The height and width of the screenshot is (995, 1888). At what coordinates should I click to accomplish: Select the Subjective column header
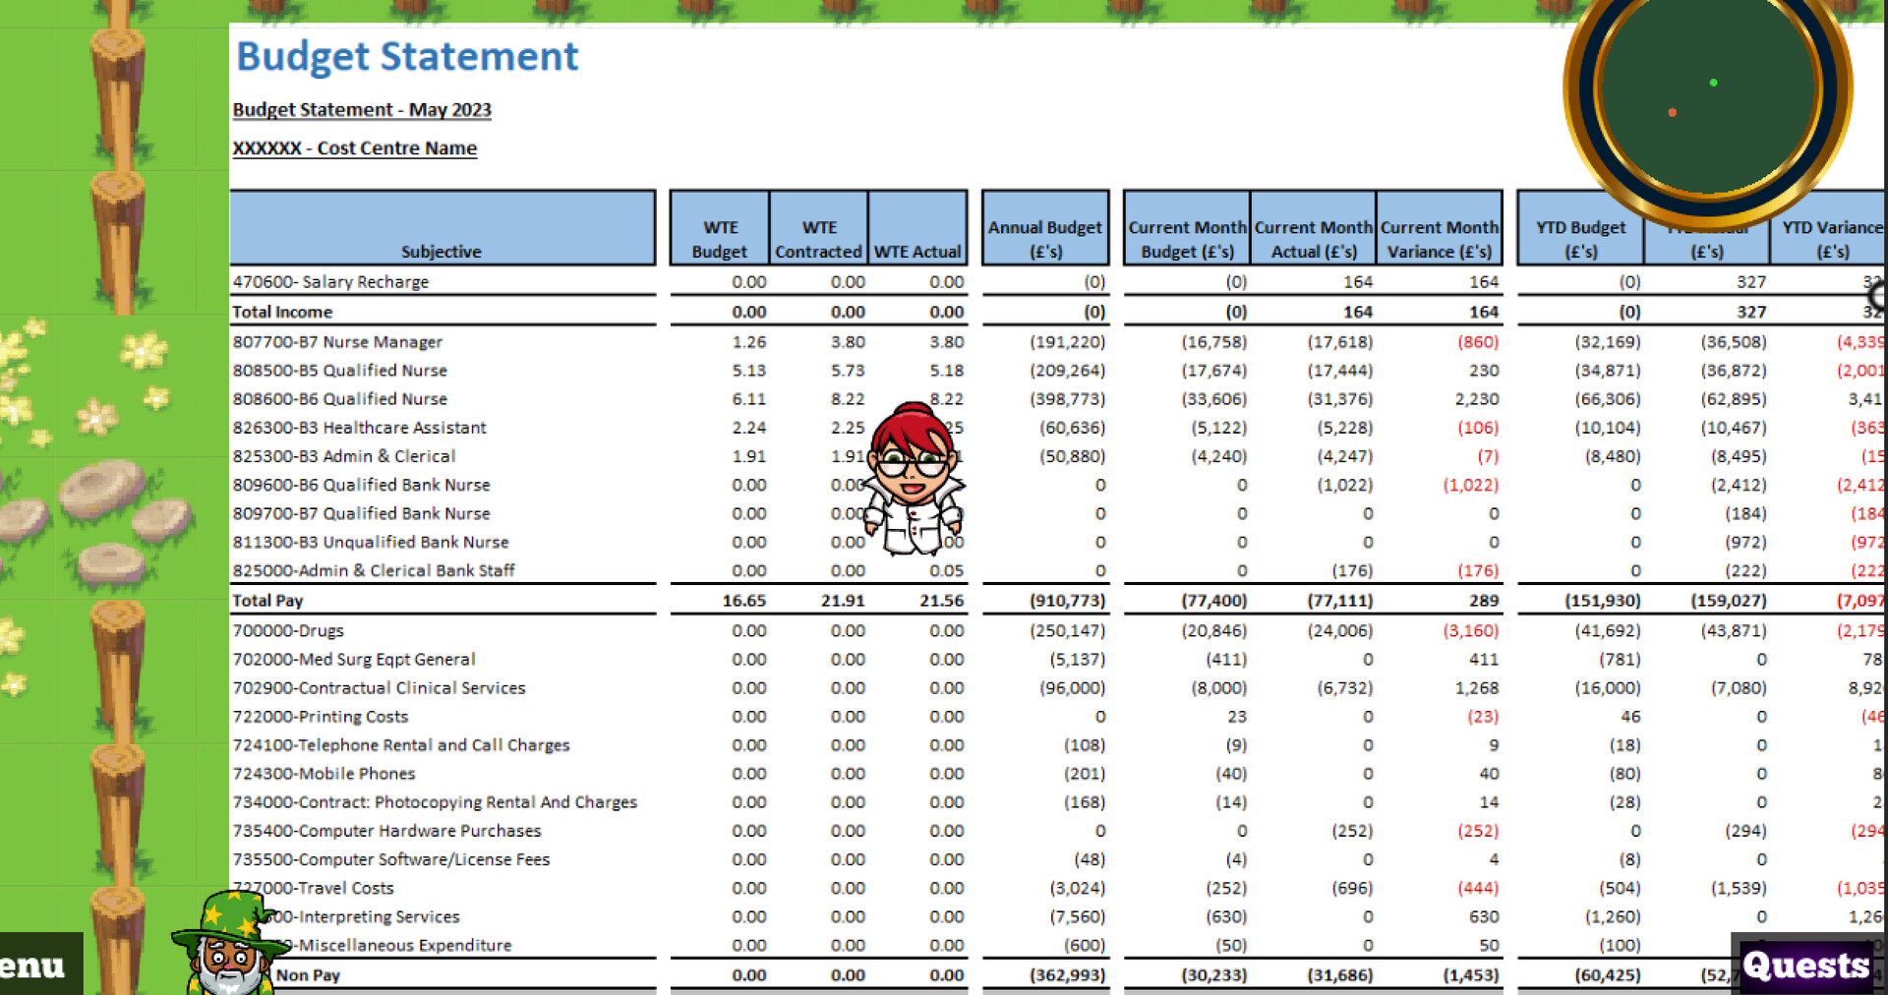click(x=442, y=228)
